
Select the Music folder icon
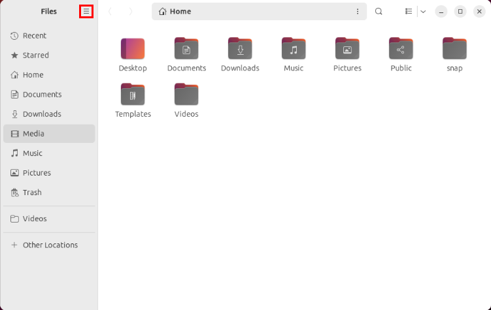pyautogui.click(x=294, y=49)
